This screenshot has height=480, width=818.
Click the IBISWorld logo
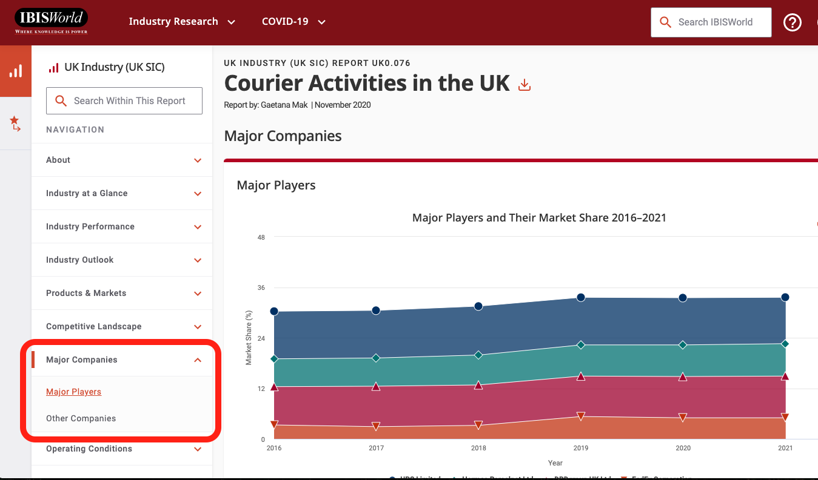point(52,21)
